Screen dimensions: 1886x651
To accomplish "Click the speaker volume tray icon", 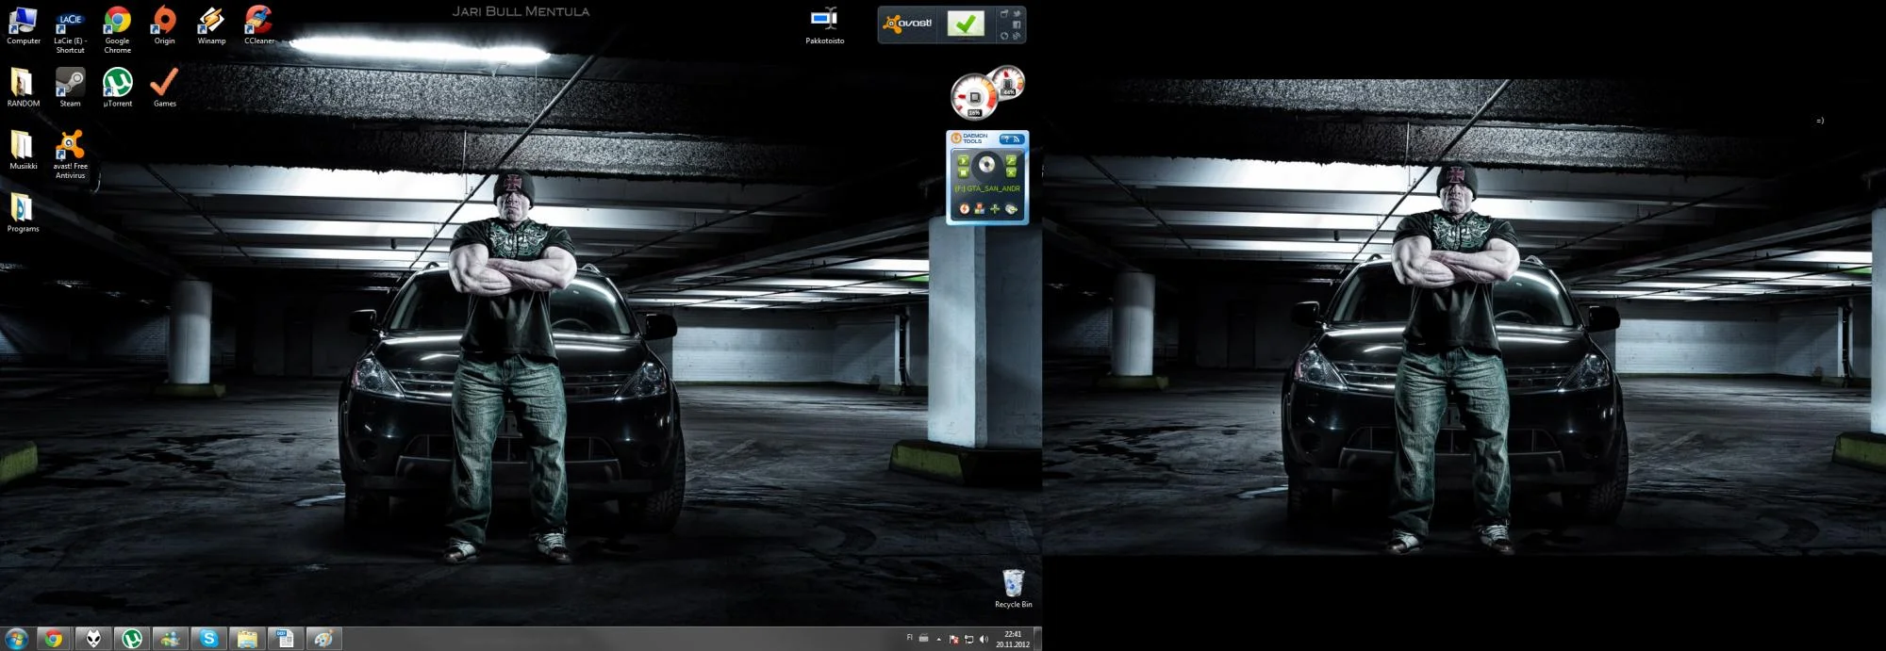I will click(984, 640).
